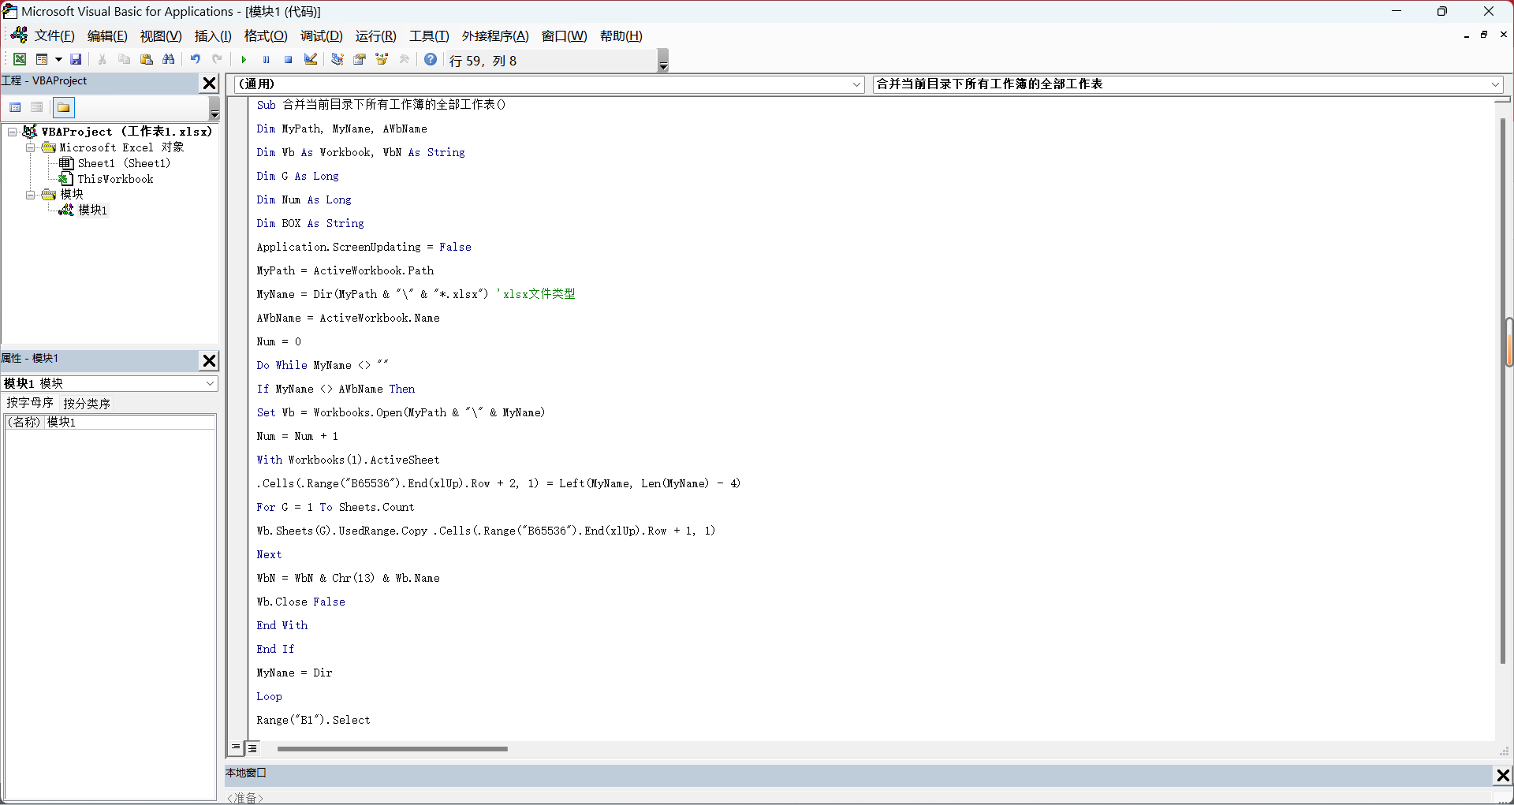Open Project Explorer toolbar icon

(337, 60)
